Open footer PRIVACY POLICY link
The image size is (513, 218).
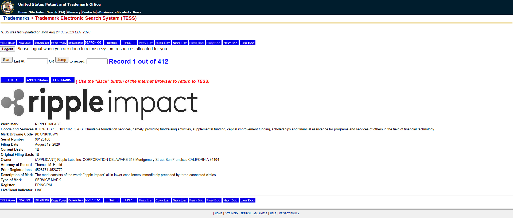(x=289, y=213)
